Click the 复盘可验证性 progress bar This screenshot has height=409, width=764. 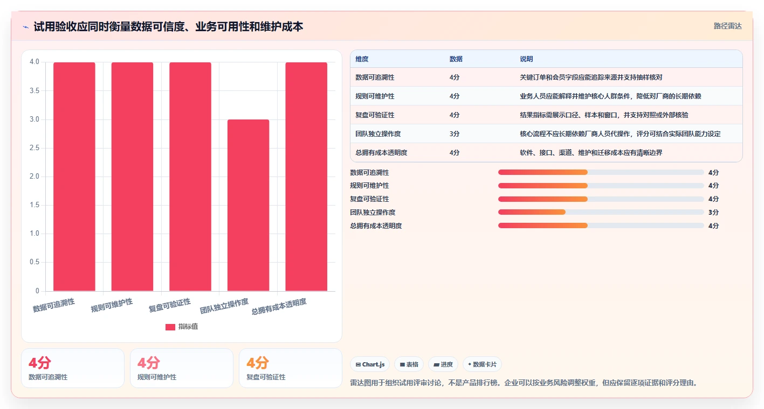pyautogui.click(x=601, y=199)
